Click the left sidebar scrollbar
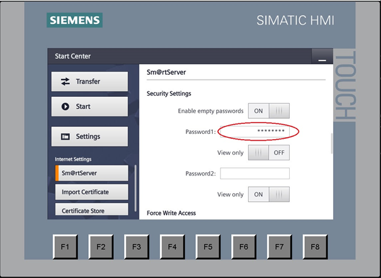381x278 pixels. click(x=135, y=189)
